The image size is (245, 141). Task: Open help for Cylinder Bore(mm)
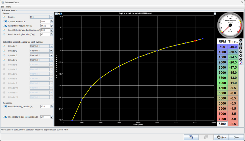pyautogui.click(x=6, y=22)
